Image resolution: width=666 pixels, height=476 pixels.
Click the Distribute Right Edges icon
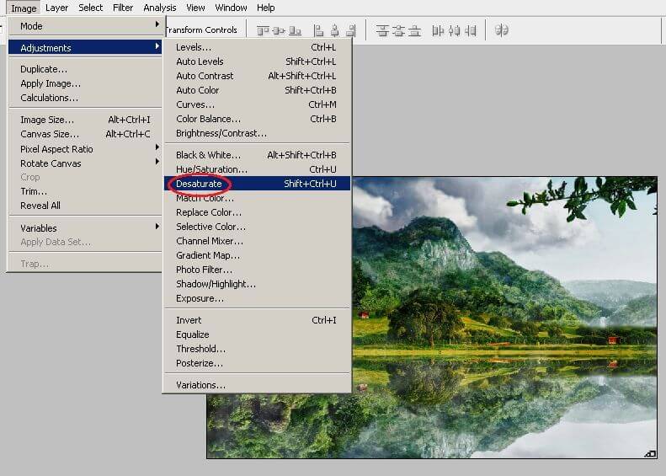[470, 30]
